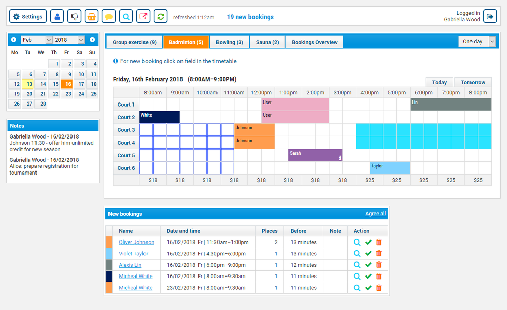Refresh bookings with the green refresh icon
Viewport: 507px width, 310px height.
coord(160,16)
